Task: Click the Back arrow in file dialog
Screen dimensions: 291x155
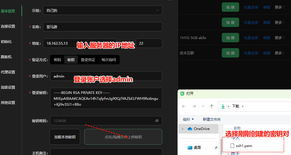Action: point(184,106)
